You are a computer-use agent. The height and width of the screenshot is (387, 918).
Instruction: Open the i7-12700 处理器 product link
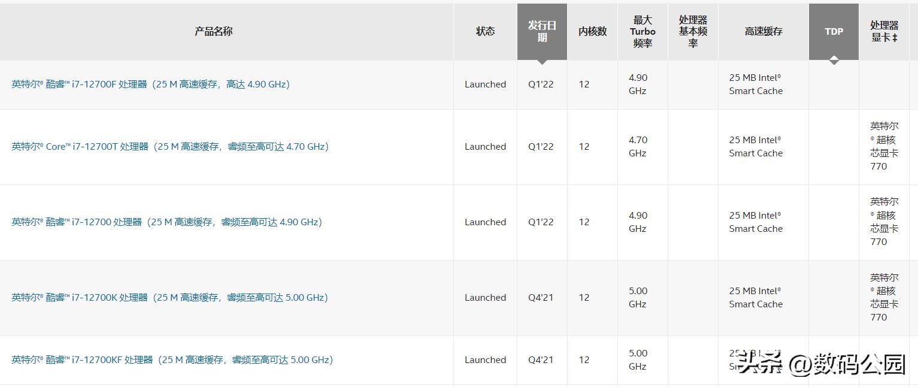point(166,222)
